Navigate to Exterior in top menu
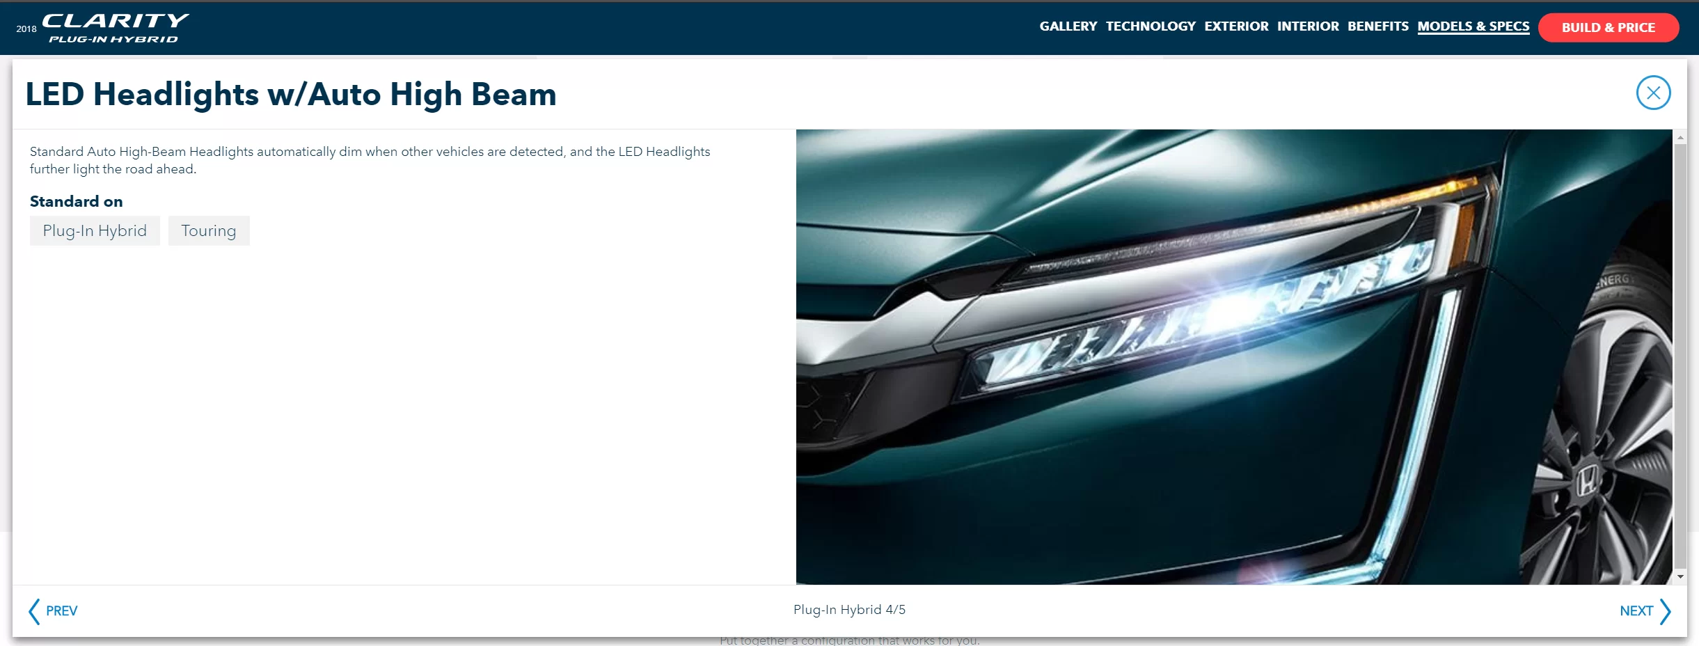The width and height of the screenshot is (1699, 646). [1236, 26]
